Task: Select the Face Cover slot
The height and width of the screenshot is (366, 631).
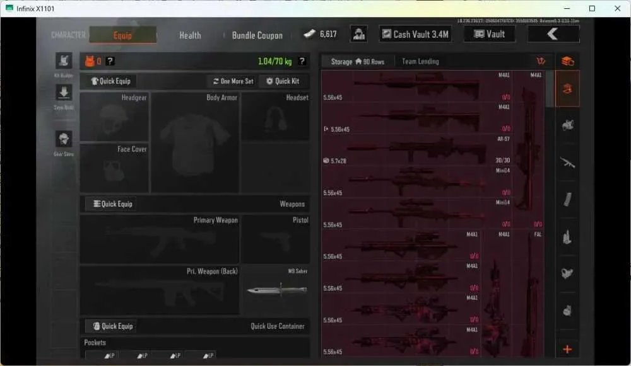Action: point(114,168)
